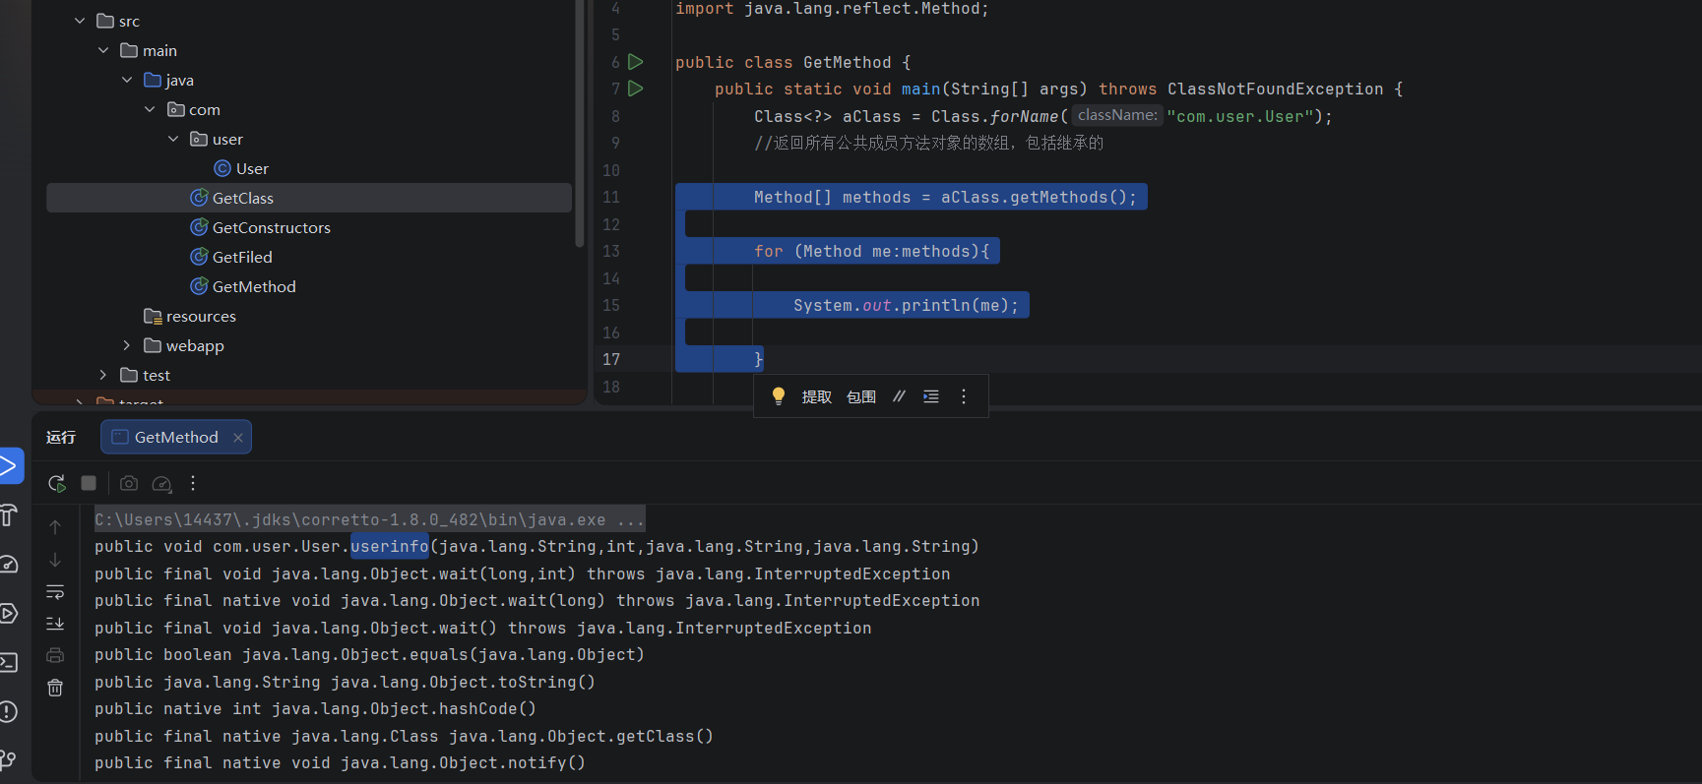Screen dimensions: 1702x784
Task: Click line number 11 in gutter
Action: pos(611,197)
